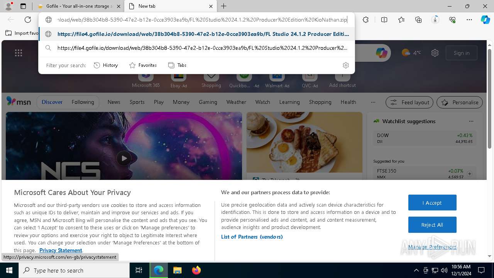Screen dimensions: 494x278
Task: Open the Watch category
Action: pyautogui.click(x=263, y=102)
